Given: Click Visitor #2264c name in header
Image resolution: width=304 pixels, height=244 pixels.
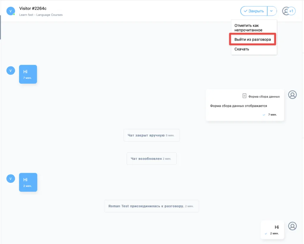Looking at the screenshot, I should (x=33, y=8).
